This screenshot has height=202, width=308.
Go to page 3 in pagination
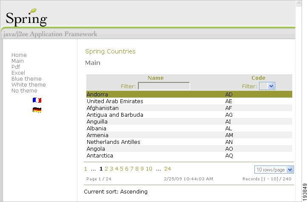(x=111, y=169)
